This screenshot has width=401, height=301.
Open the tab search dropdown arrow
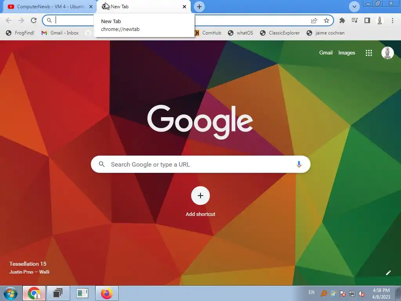[x=354, y=7]
